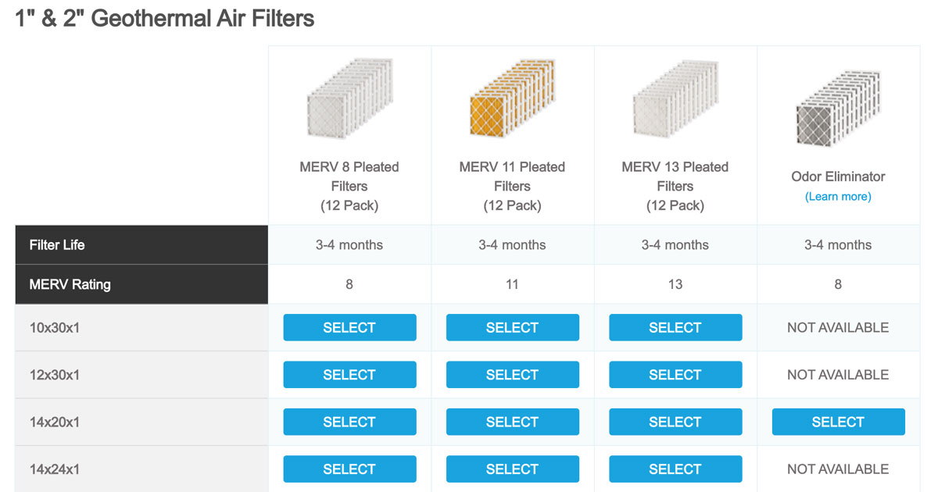Image resolution: width=938 pixels, height=492 pixels.
Task: Click the MERV 13 Pleated Filters product image
Action: click(675, 99)
